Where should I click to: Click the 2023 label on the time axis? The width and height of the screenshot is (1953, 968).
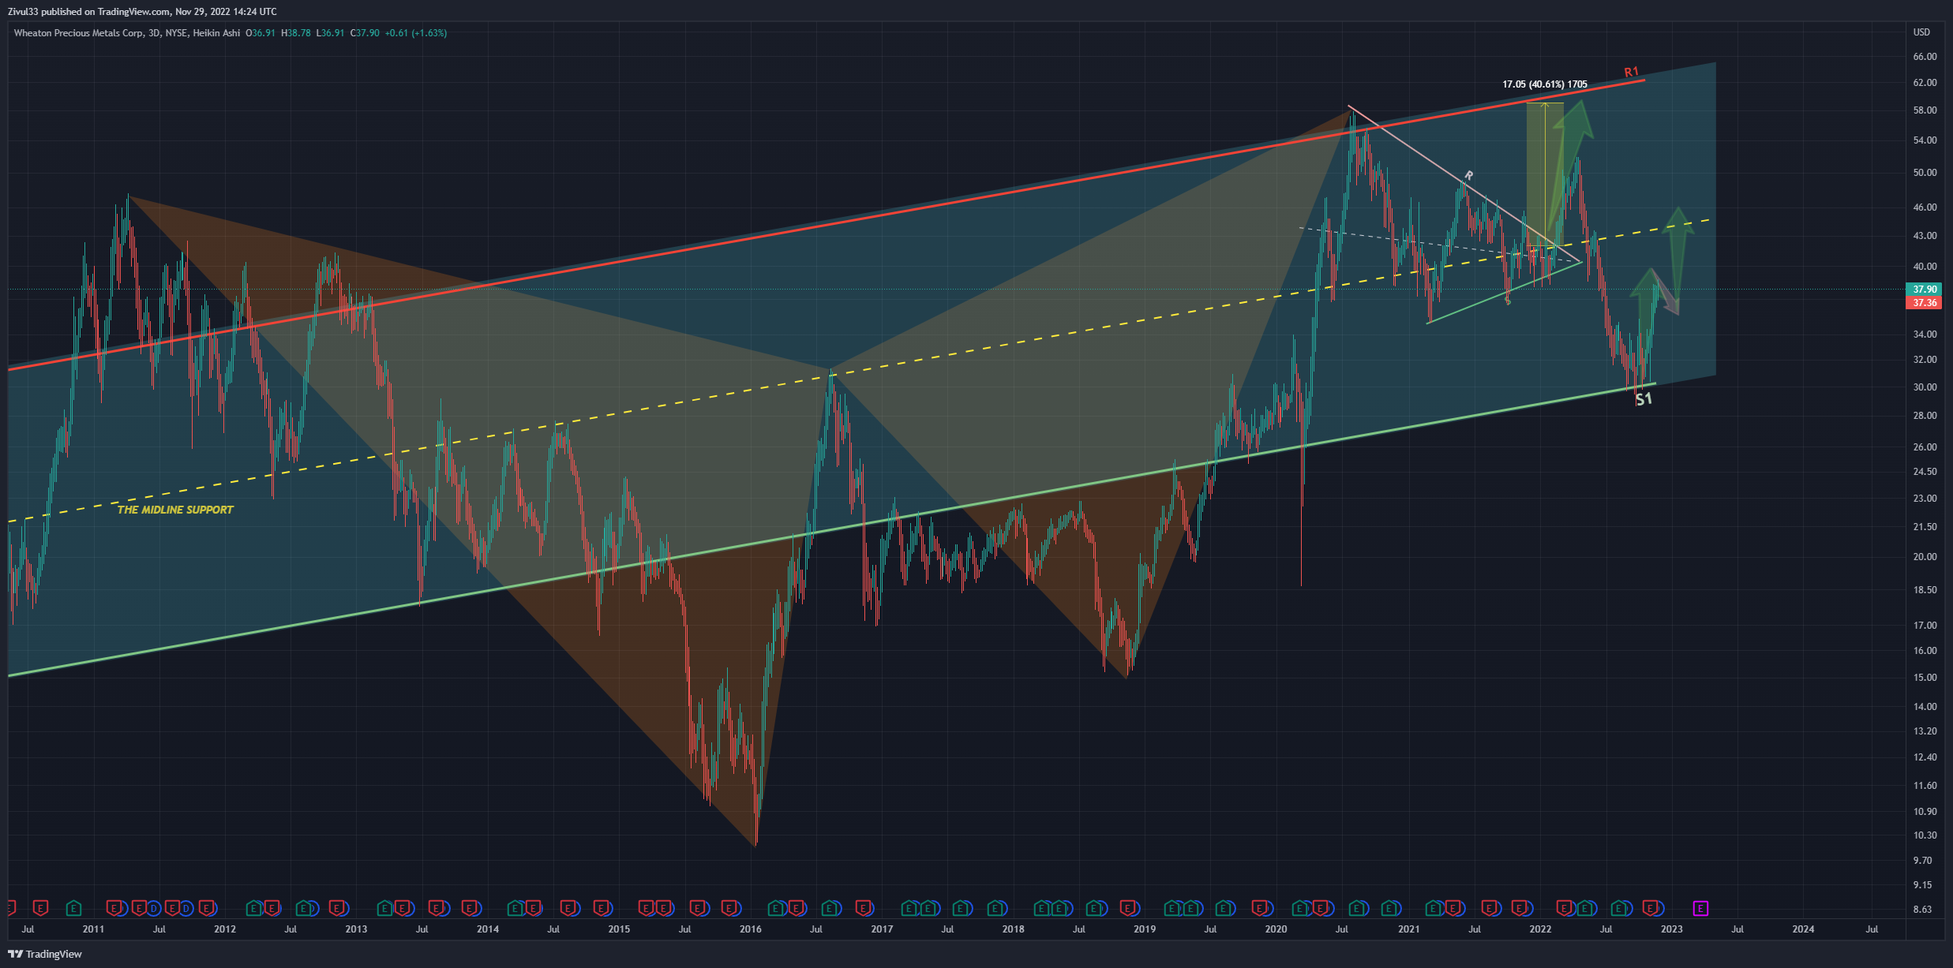[1672, 929]
